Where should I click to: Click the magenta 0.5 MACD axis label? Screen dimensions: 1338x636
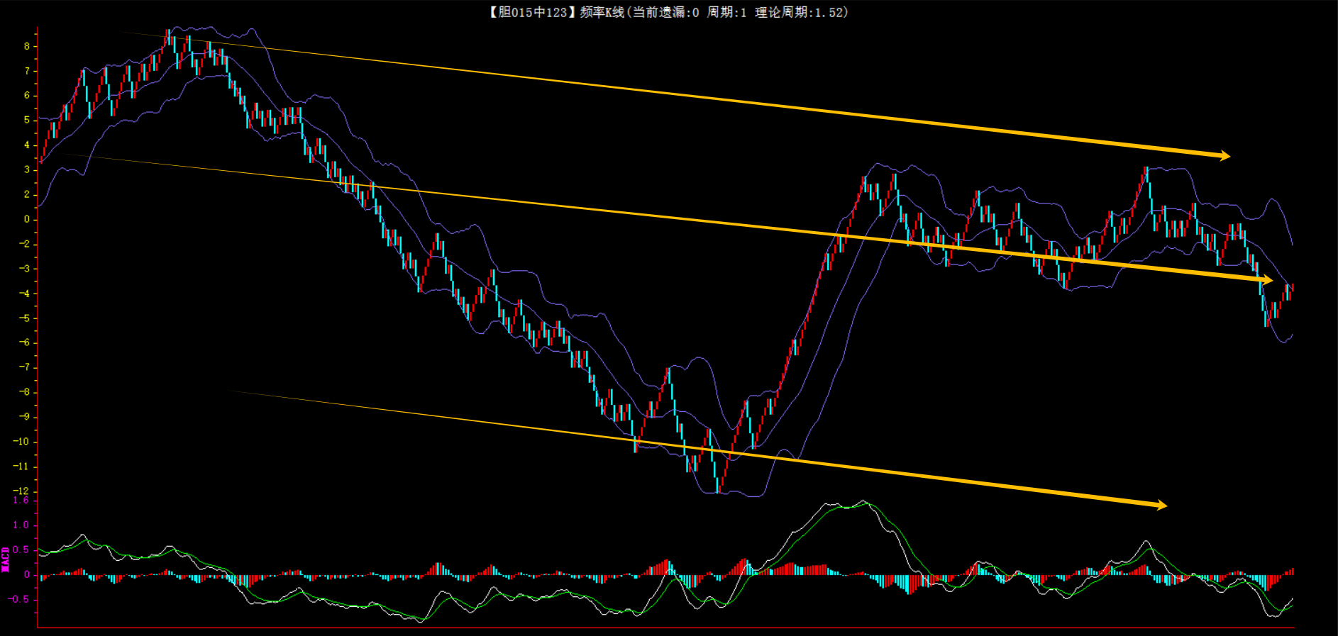point(21,549)
